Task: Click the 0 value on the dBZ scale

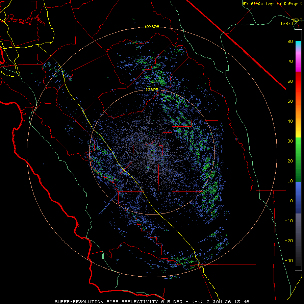Action: click(x=292, y=201)
